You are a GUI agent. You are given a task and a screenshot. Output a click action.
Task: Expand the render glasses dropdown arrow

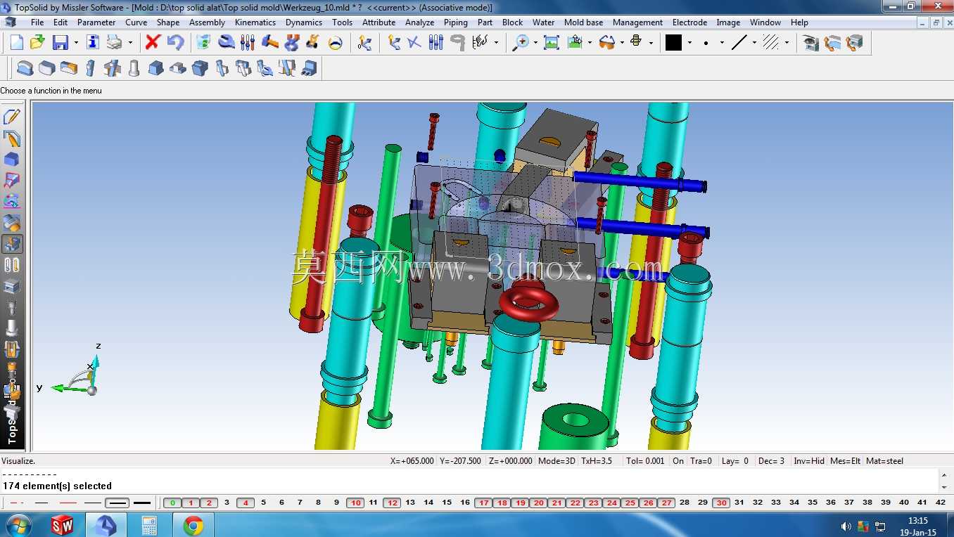click(622, 43)
